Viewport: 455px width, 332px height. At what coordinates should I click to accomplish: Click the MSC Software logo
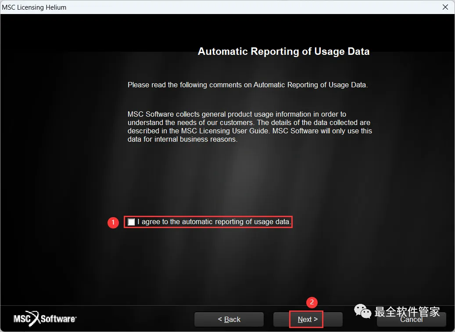[45, 319]
